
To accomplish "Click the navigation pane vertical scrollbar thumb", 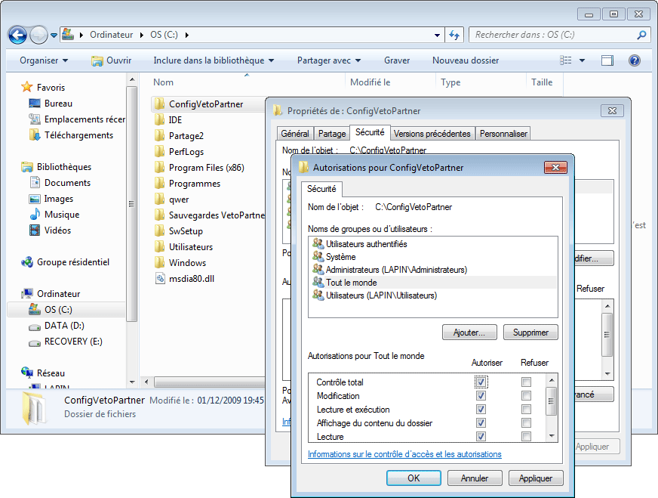I will click(132, 204).
